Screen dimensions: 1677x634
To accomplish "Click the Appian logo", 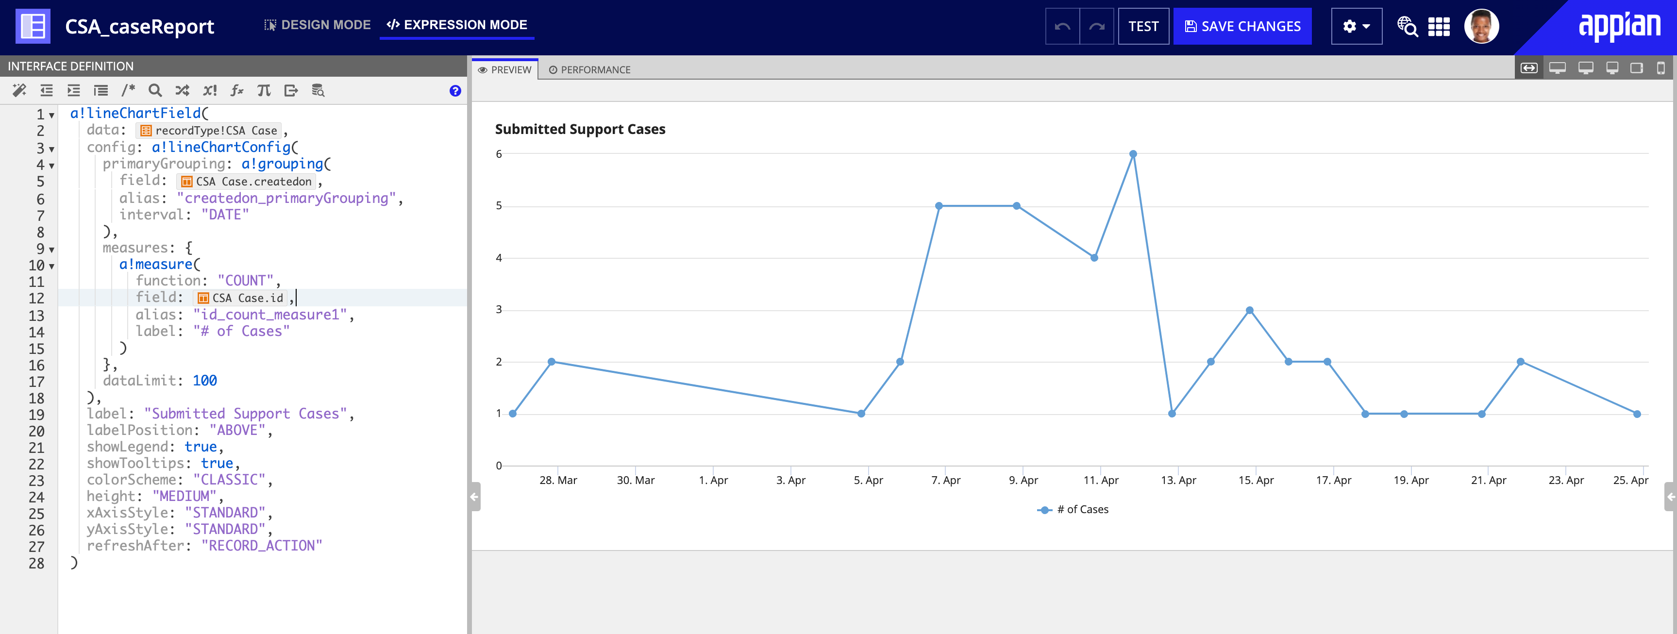I will [x=1619, y=26].
